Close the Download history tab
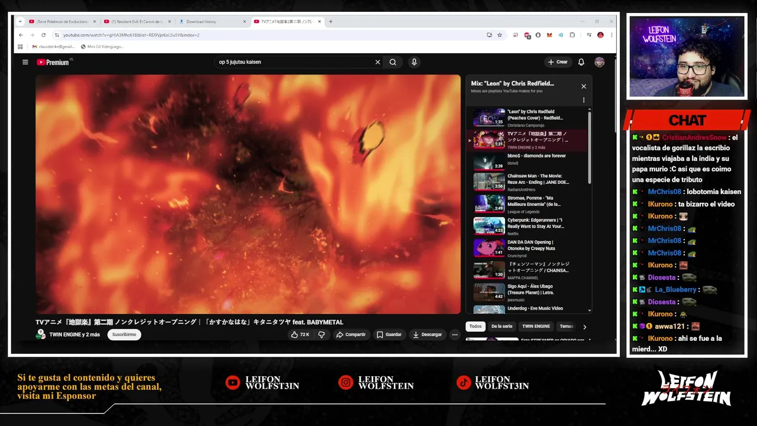Viewport: 757px width, 426px height. (x=244, y=21)
